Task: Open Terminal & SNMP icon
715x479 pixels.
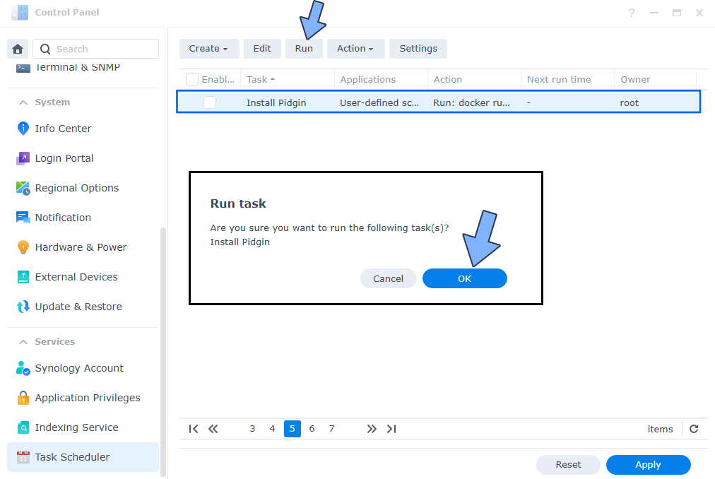Action: tap(23, 68)
